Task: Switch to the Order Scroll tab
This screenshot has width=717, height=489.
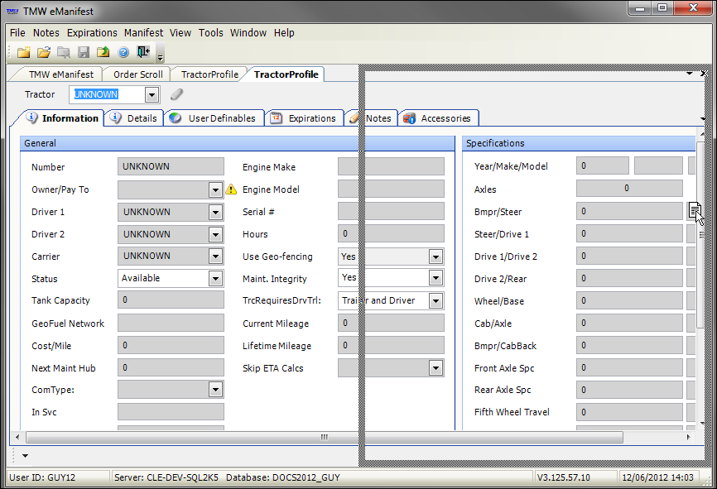Action: click(138, 74)
